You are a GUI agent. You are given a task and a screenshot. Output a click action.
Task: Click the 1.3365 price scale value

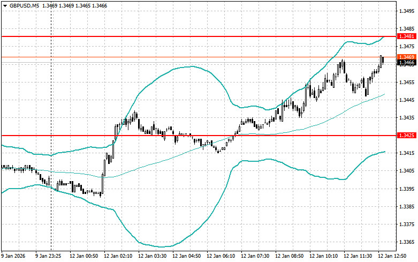pyautogui.click(x=407, y=242)
